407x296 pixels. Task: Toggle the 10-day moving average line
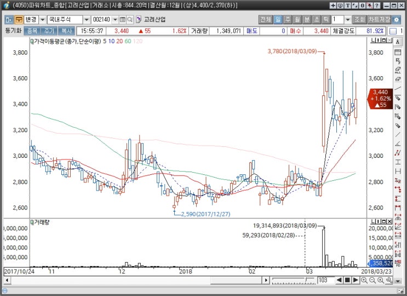click(x=111, y=41)
